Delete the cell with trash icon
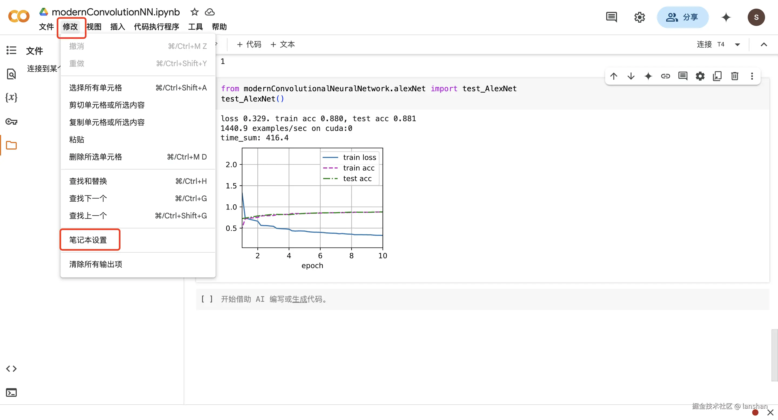This screenshot has height=420, width=778. point(735,76)
